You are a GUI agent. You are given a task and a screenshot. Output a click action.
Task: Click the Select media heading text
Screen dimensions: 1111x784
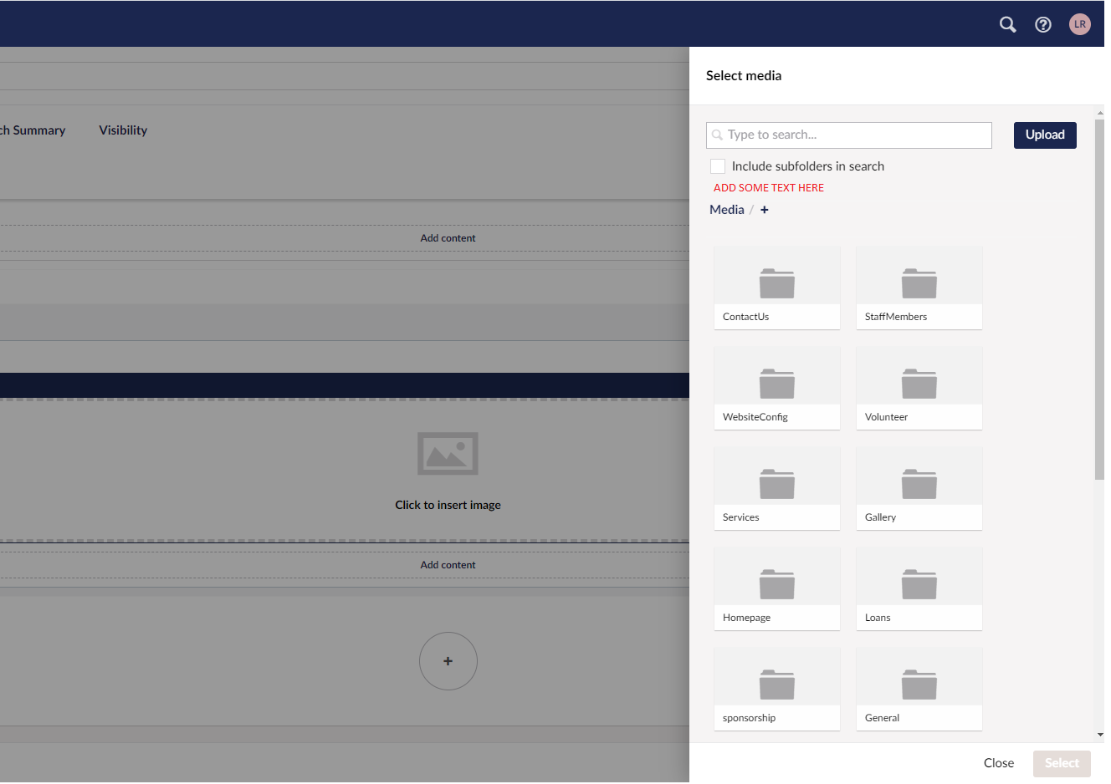pos(744,76)
